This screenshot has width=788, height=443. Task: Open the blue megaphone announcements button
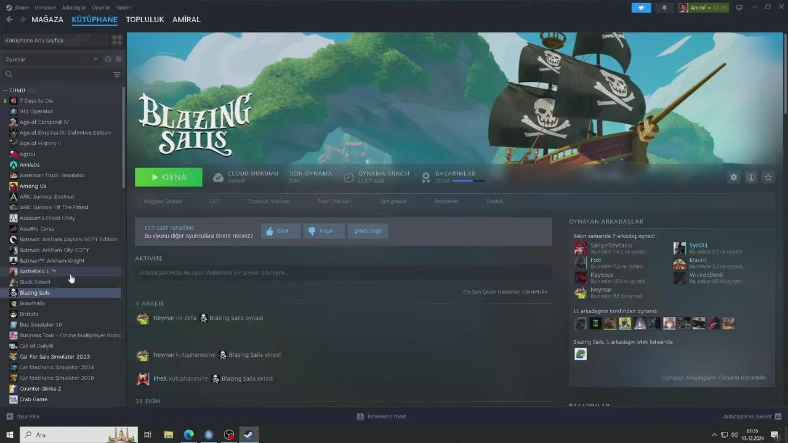tap(641, 8)
